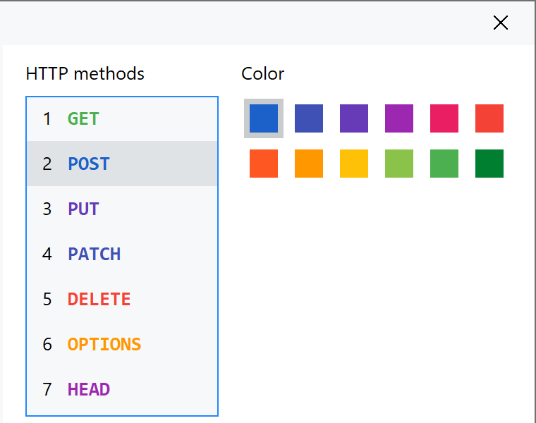This screenshot has height=423, width=536.
Task: Pick the amber yellow color swatch
Action: point(354,164)
